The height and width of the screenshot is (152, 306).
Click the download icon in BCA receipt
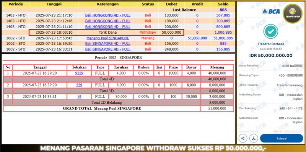tap(254, 138)
